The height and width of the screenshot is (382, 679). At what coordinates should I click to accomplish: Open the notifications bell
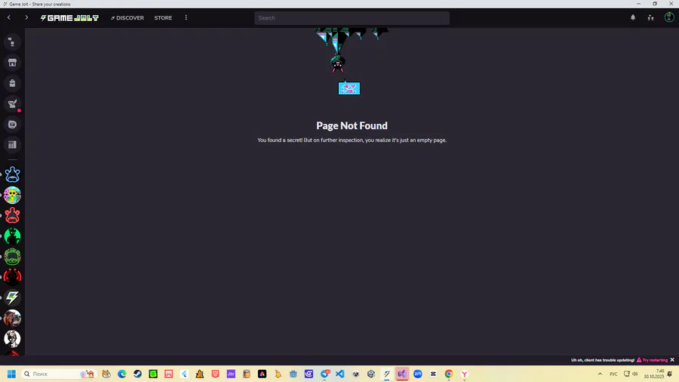(x=633, y=18)
